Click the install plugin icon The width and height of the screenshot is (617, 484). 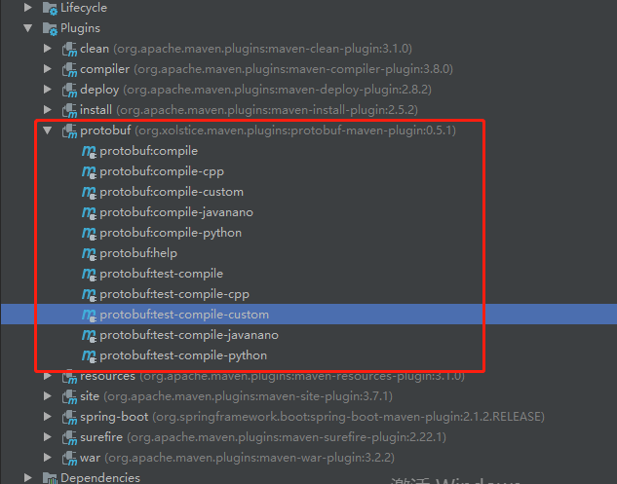click(69, 110)
